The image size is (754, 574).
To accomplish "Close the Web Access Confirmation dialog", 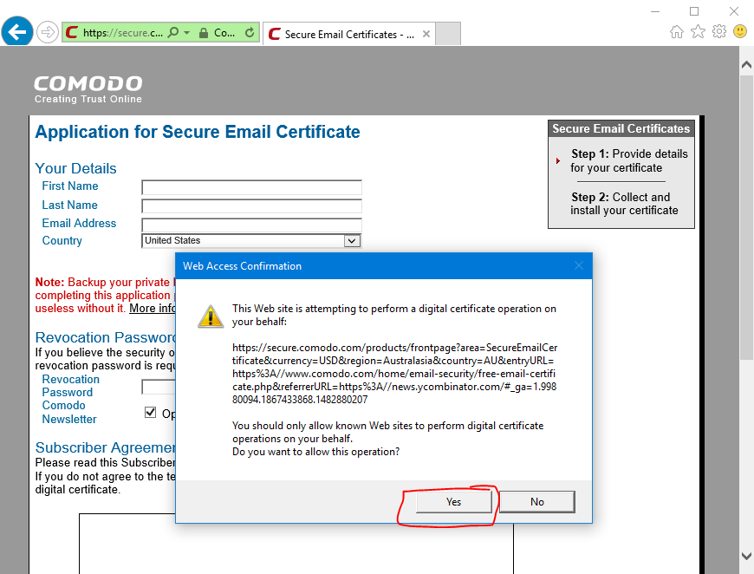I will pyautogui.click(x=579, y=265).
